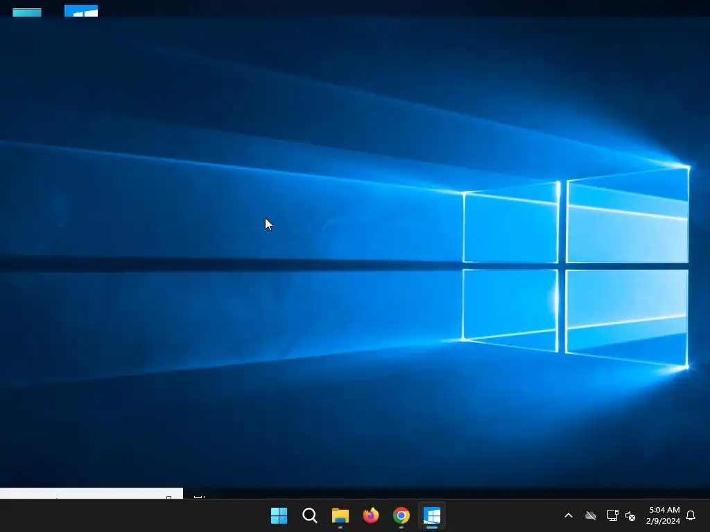Viewport: 710px width, 532px height.
Task: Open Firefox from the taskbar
Action: pyautogui.click(x=371, y=515)
